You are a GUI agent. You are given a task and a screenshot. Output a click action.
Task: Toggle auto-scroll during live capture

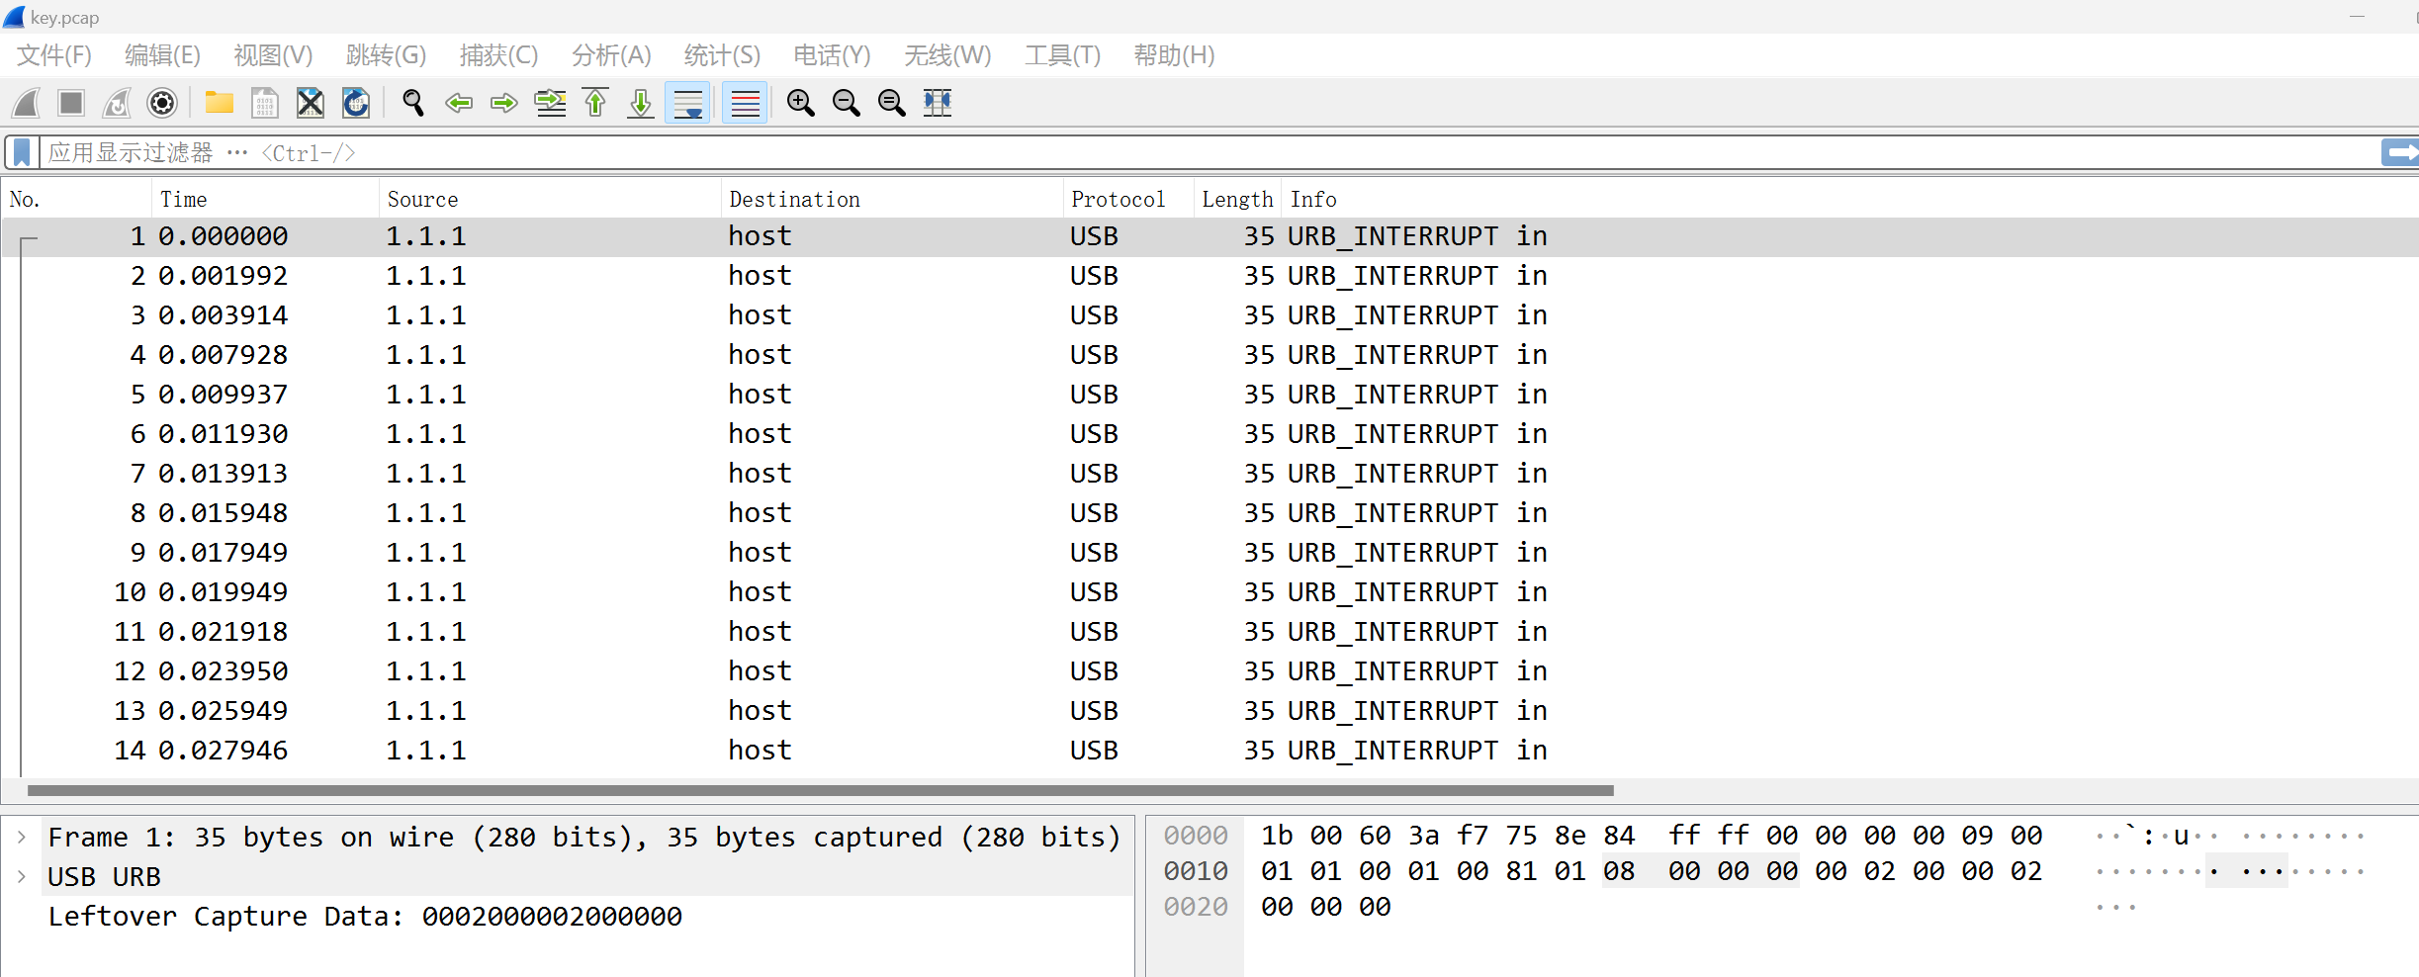tap(687, 103)
